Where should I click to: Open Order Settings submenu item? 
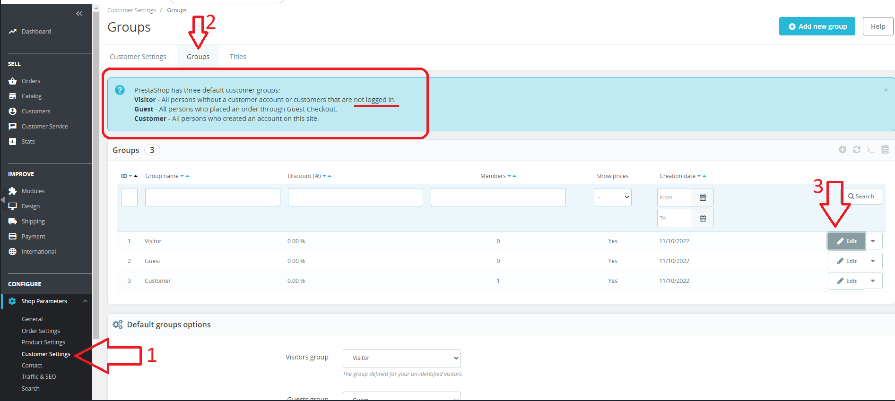(x=41, y=331)
